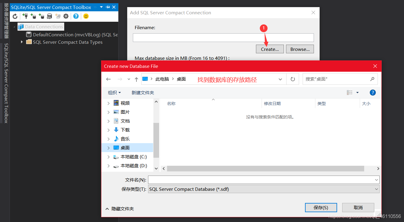Open vertical SQLite/SQL Server Compact Toolbox tab

click(x=6, y=83)
